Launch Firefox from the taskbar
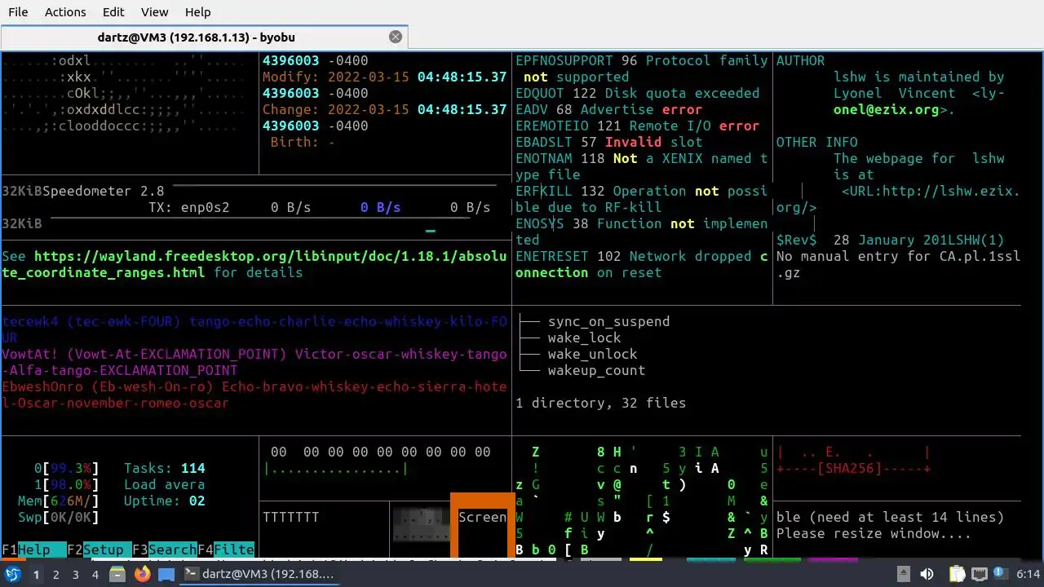Viewport: 1044px width, 587px height. point(143,574)
